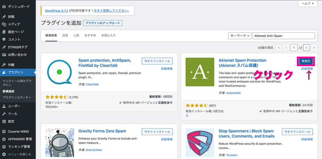Open 詳細情報 for Akismet plugin
This screenshot has width=322, height=159.
307,69
